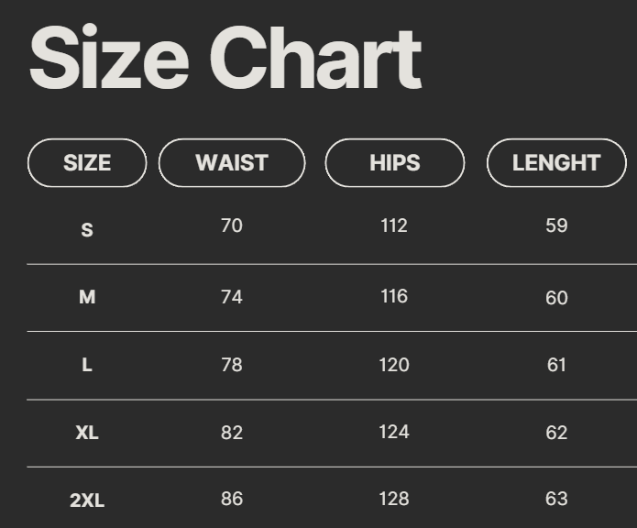Image resolution: width=637 pixels, height=528 pixels.
Task: Choose the XL size row label
Action: 87,433
